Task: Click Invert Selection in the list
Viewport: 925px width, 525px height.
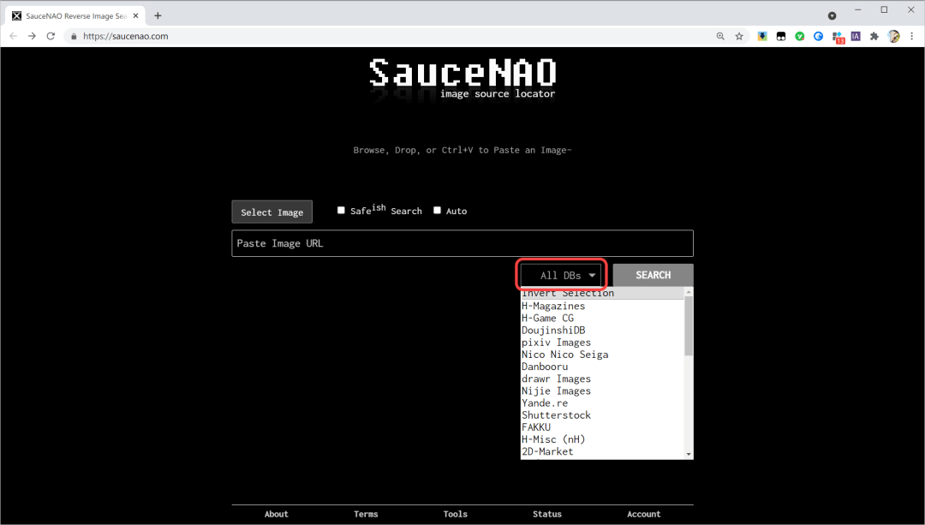Action: (x=602, y=293)
